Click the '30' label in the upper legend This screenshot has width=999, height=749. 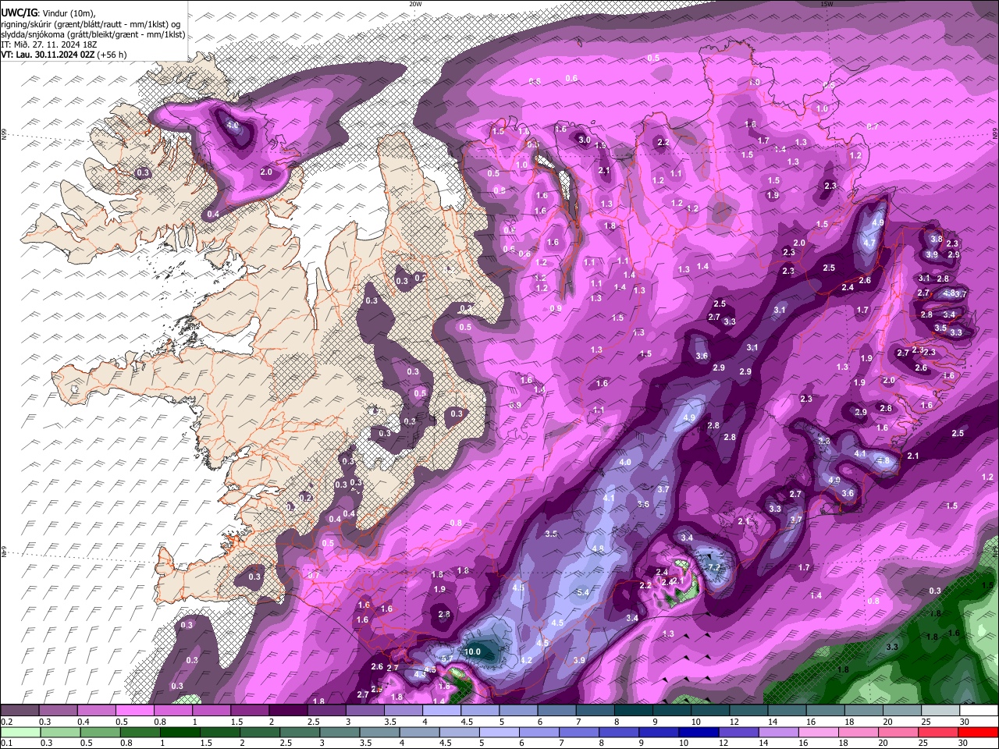coord(965,722)
